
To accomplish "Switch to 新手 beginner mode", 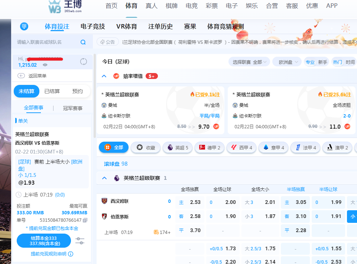I will click(322, 62).
